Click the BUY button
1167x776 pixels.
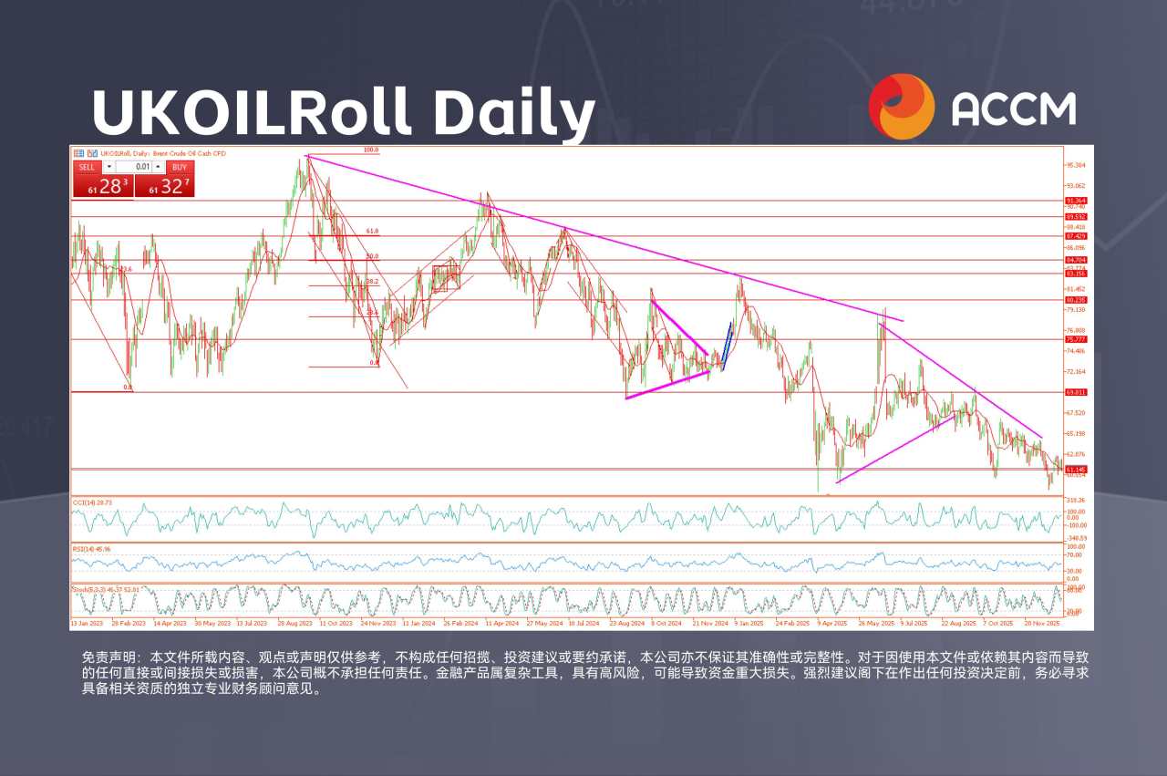coord(180,167)
